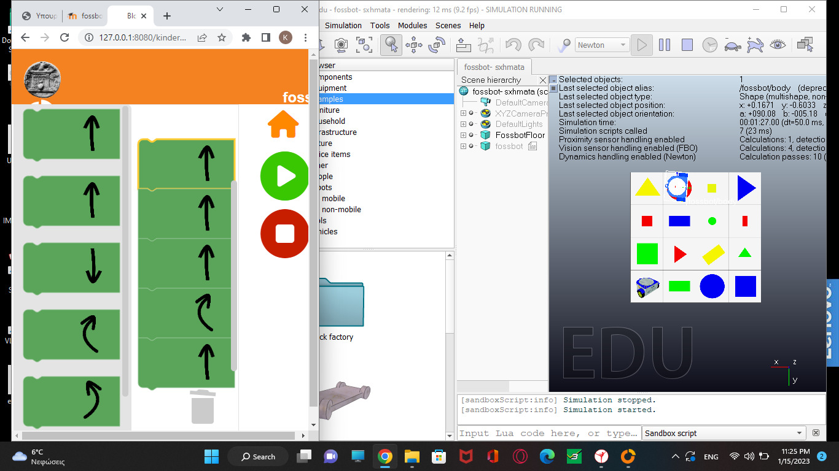Image resolution: width=839 pixels, height=471 pixels.
Task: Click the turn-arrow block in the workspace
Action: click(186, 313)
